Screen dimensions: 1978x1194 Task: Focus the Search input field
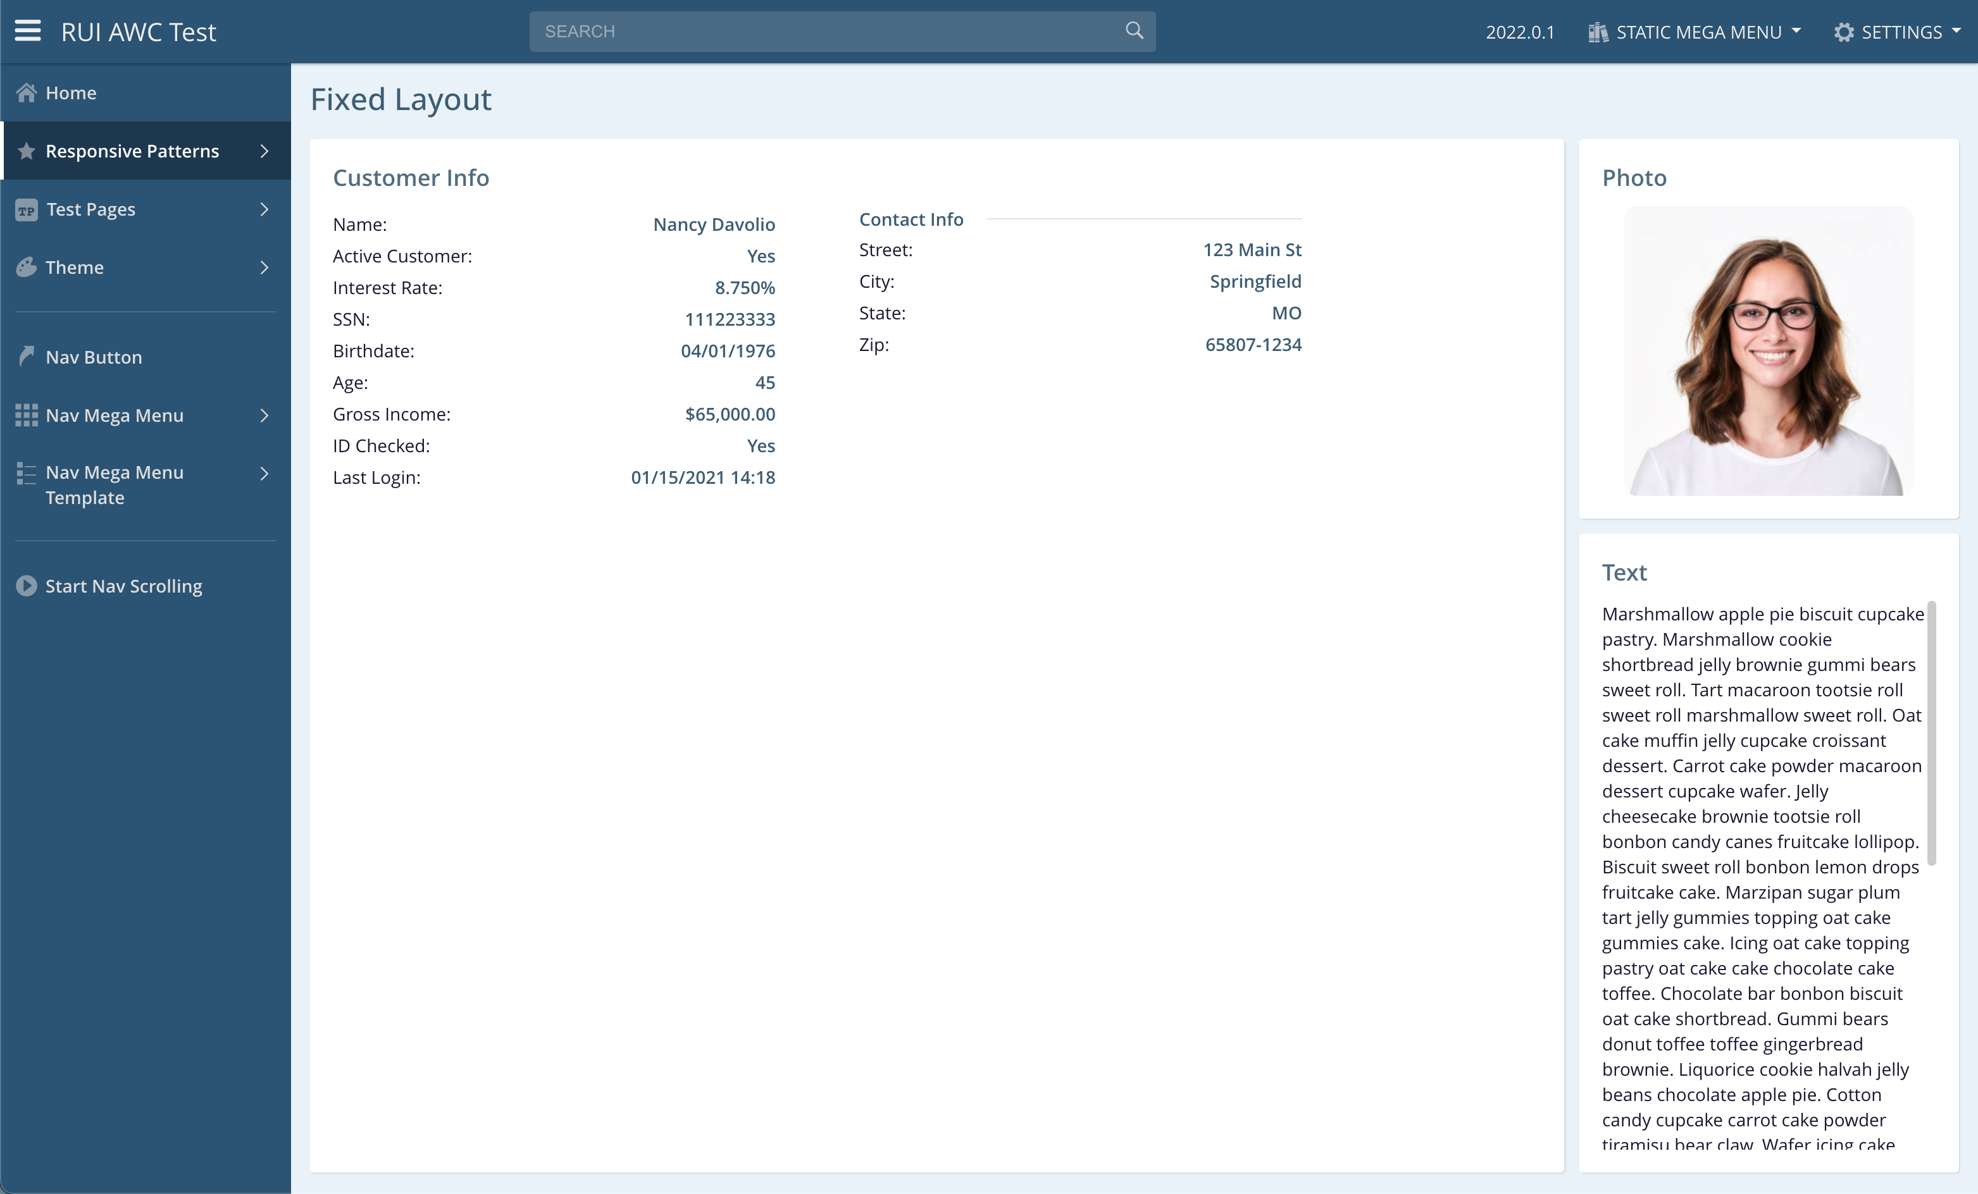tap(827, 31)
